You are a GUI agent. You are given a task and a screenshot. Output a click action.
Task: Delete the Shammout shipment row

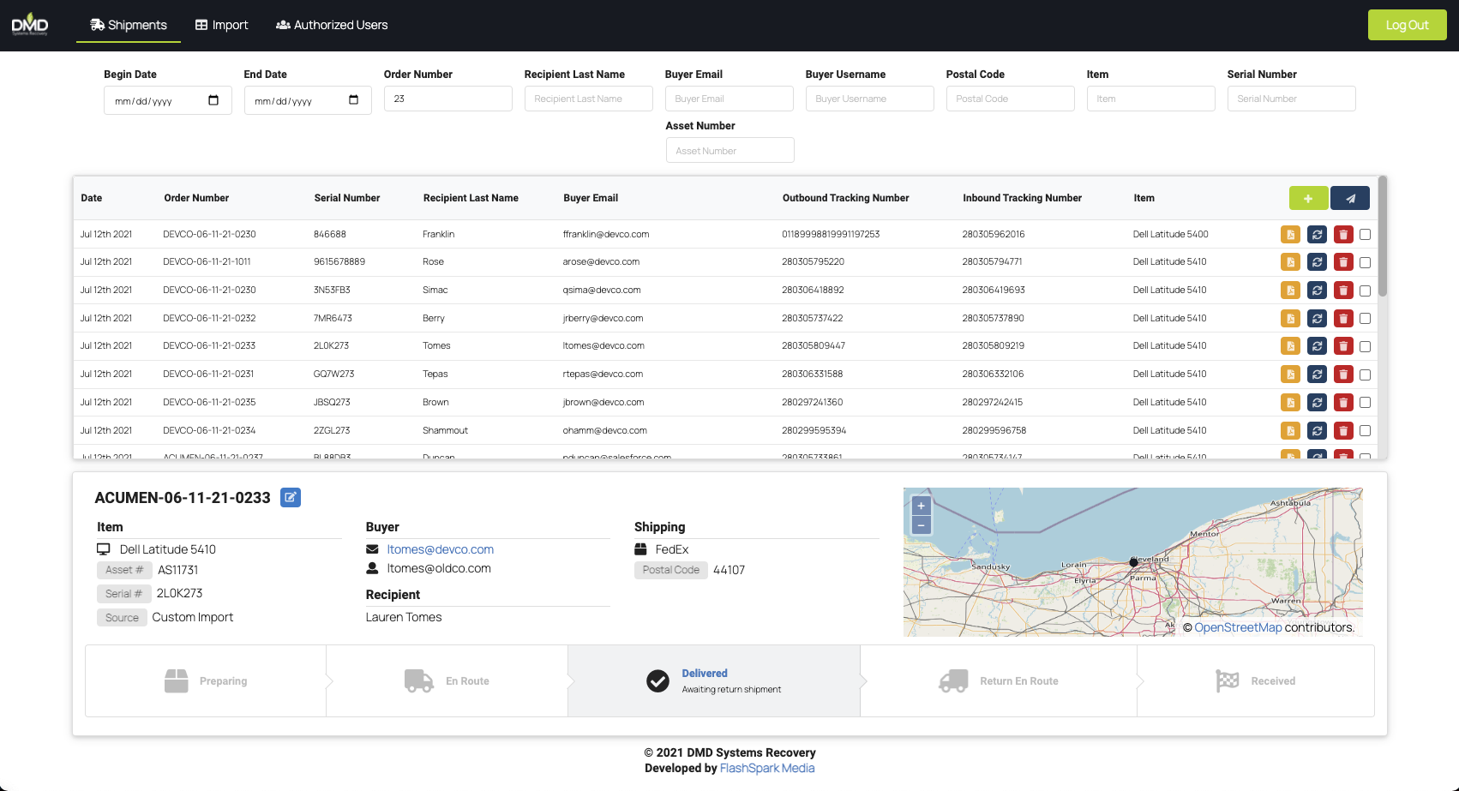[x=1343, y=430]
